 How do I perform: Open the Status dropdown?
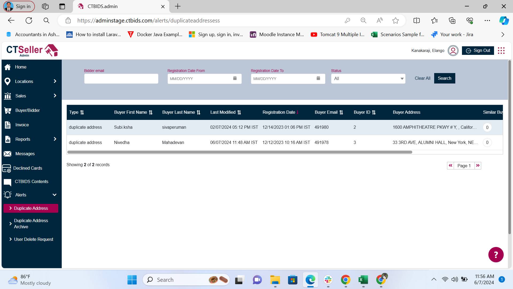[x=368, y=79]
